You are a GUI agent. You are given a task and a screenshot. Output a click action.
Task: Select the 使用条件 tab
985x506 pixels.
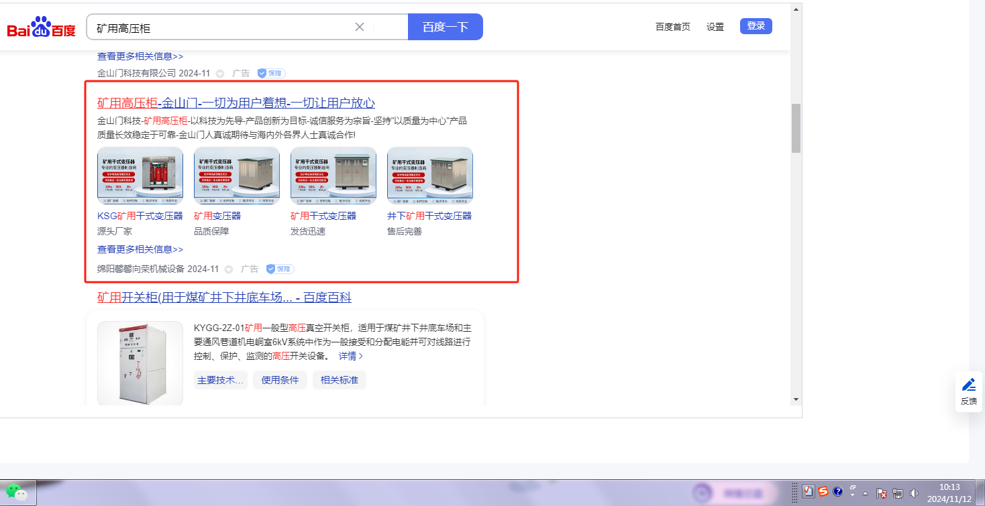(280, 380)
